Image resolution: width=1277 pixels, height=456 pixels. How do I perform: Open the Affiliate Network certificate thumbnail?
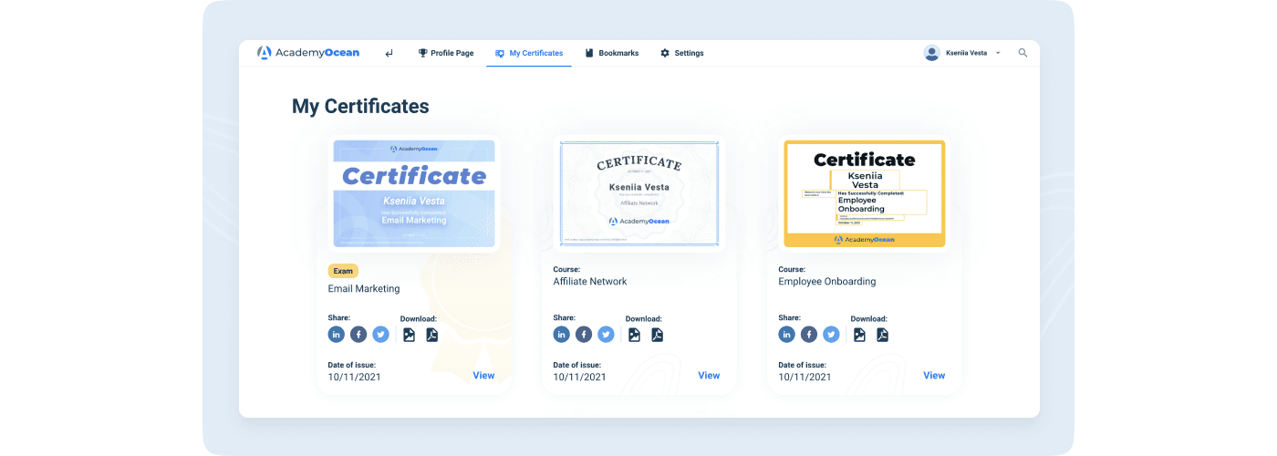coord(639,193)
